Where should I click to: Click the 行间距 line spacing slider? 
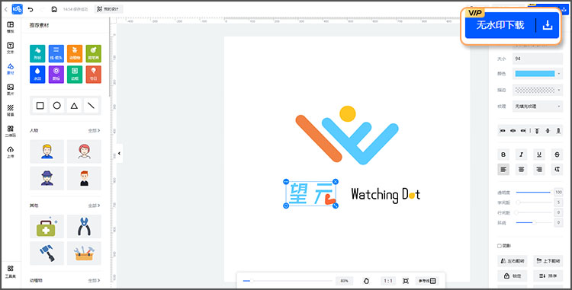click(x=534, y=212)
